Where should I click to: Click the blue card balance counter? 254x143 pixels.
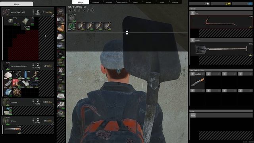click(x=242, y=4)
